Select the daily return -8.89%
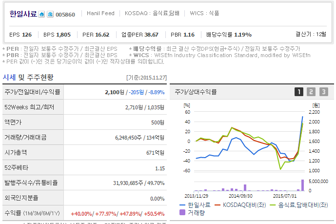The width and height of the screenshot is (336, 224). pos(157,92)
